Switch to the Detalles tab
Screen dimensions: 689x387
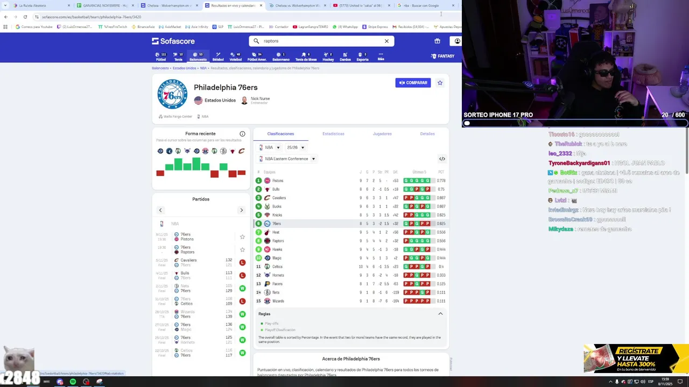click(x=427, y=134)
